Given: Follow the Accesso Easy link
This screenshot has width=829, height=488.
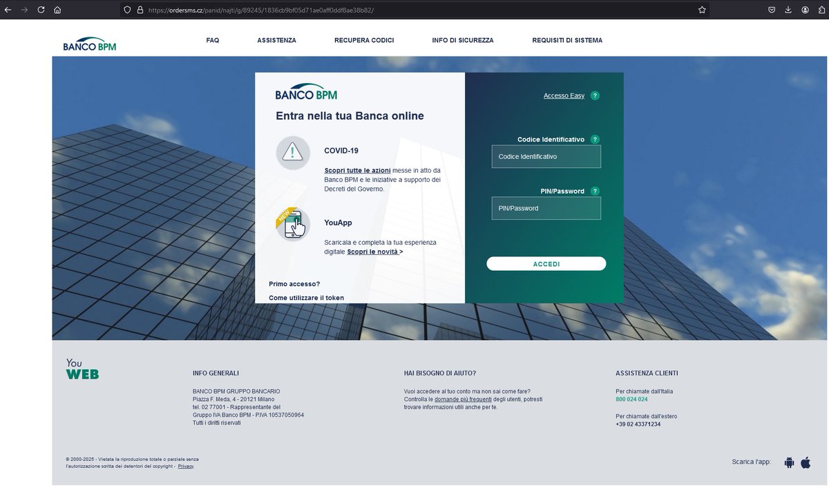Looking at the screenshot, I should point(564,95).
